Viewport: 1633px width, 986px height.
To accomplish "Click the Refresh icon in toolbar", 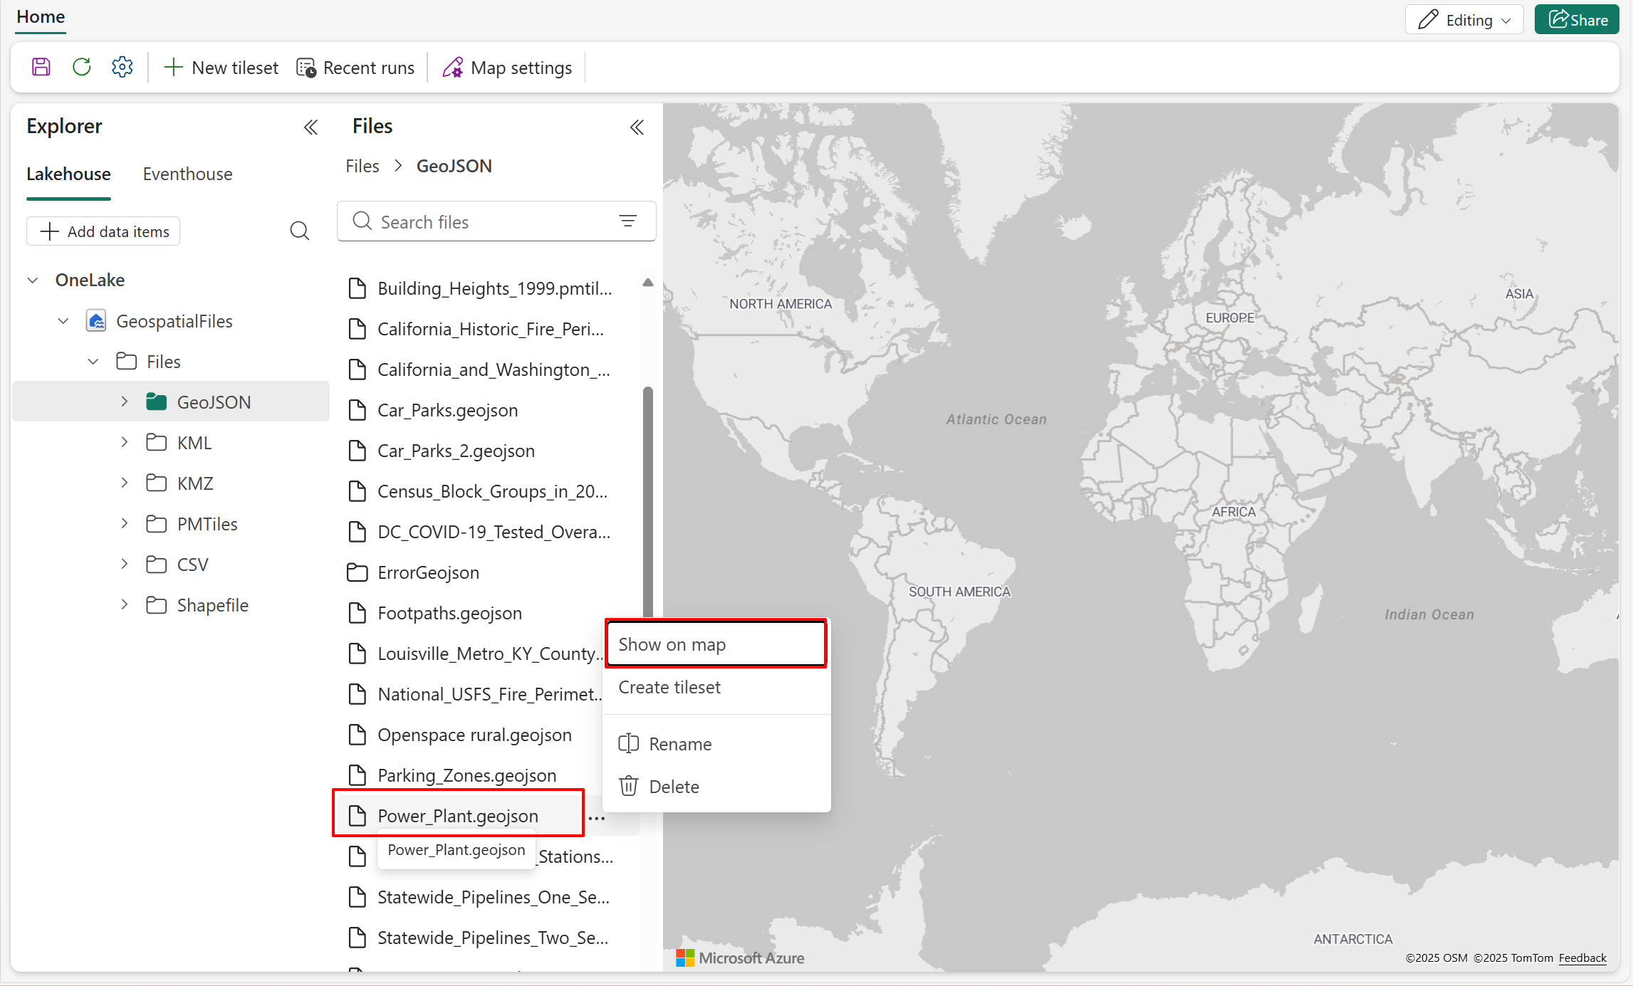I will [82, 68].
